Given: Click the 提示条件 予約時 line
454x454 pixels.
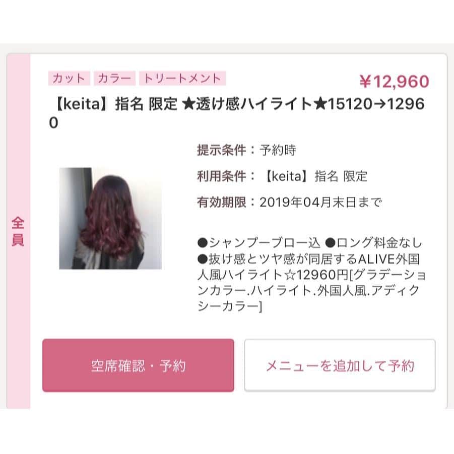Looking at the screenshot, I should pyautogui.click(x=246, y=150).
